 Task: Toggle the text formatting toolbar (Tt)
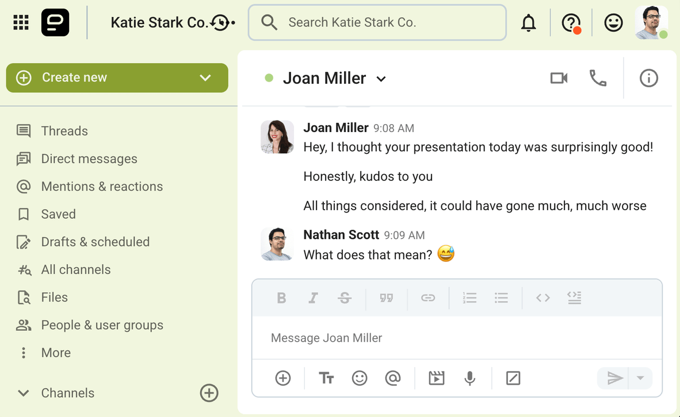(326, 378)
